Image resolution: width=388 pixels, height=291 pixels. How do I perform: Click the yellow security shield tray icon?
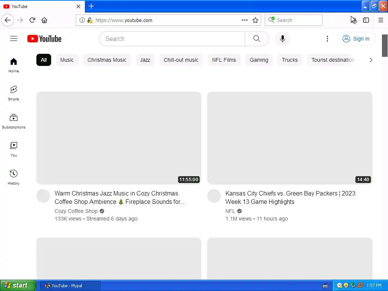pos(346,286)
